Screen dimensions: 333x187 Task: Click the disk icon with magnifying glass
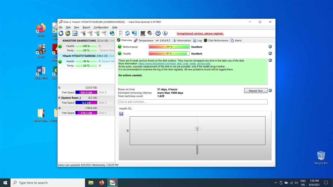coord(104,33)
